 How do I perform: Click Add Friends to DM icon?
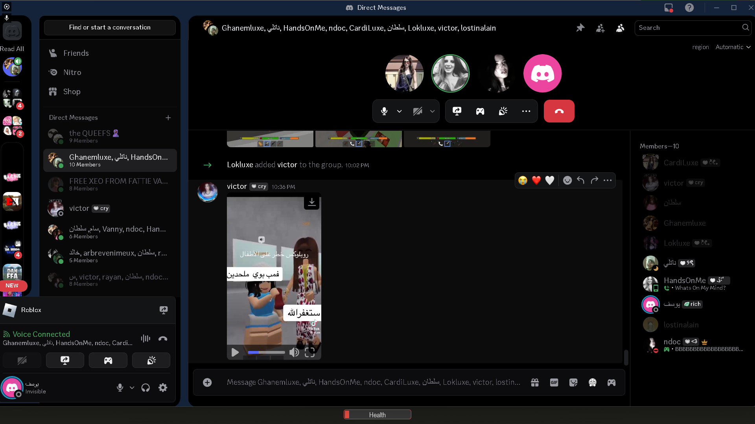[600, 28]
